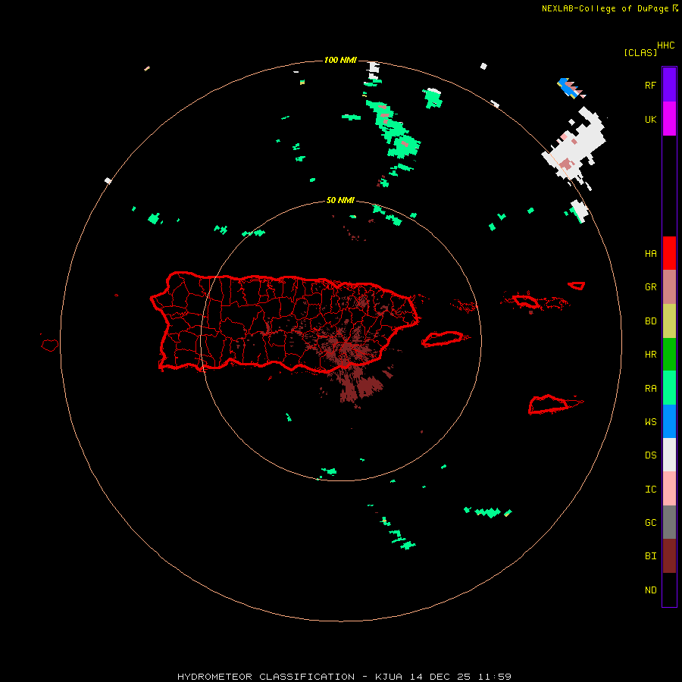Select the BD yellow legend block
The image size is (682, 682).
coord(669,321)
